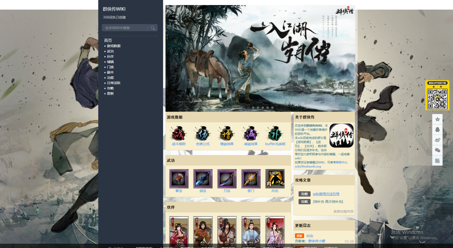The height and width of the screenshot is (248, 453).
Task: Open 日常活跃 in the sidebar menu
Action: point(114,83)
